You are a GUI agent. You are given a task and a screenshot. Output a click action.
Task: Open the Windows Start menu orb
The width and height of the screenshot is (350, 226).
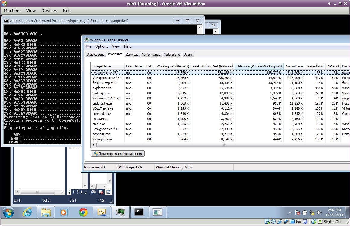coord(8,212)
